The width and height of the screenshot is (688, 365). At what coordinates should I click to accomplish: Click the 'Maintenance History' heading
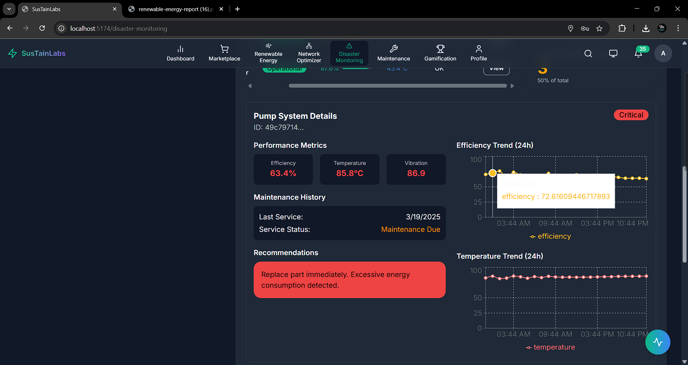pos(290,197)
